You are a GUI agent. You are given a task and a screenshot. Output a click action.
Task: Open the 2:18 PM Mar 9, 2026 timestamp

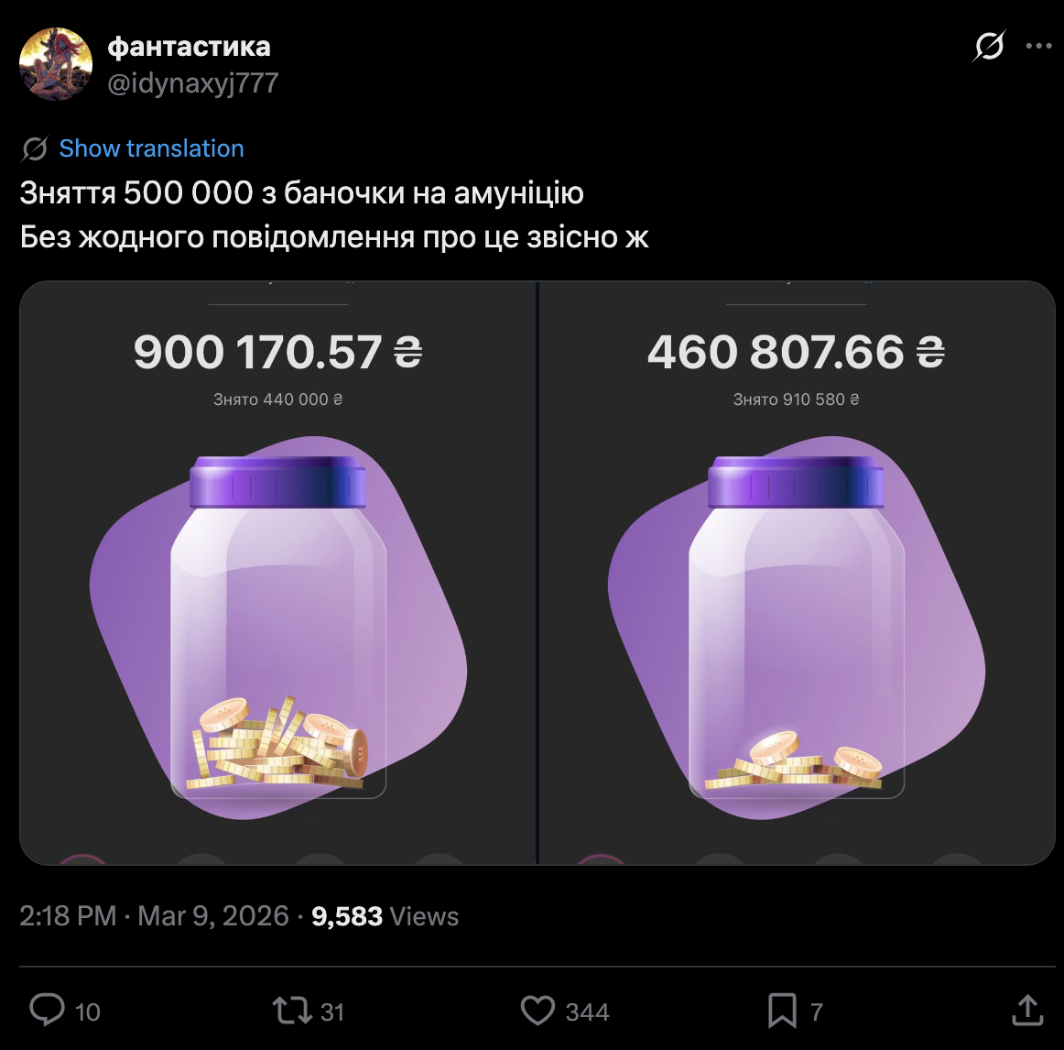pyautogui.click(x=154, y=916)
